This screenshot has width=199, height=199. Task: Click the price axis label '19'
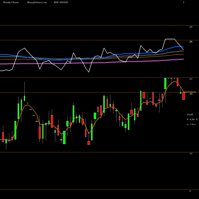[191, 94]
